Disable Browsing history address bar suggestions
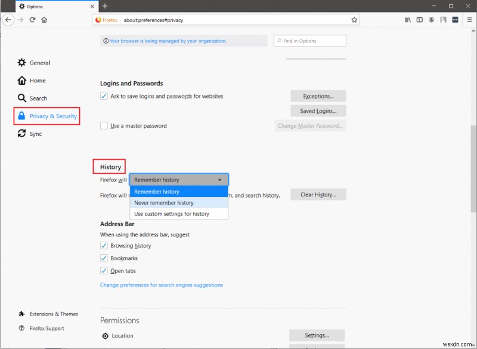The height and width of the screenshot is (349, 477). pyautogui.click(x=104, y=245)
